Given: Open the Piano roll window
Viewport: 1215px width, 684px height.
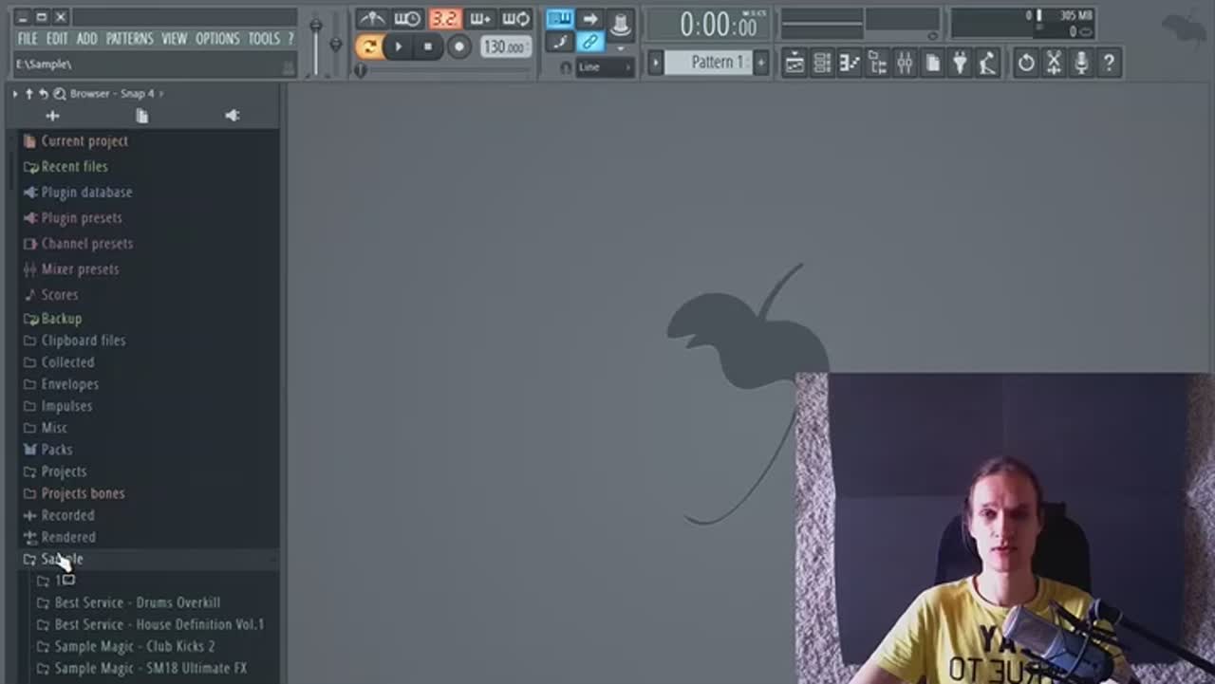Looking at the screenshot, I should 850,64.
